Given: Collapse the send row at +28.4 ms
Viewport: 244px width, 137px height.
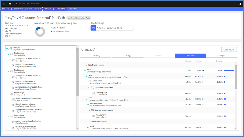Looking at the screenshot, I should (x=86, y=99).
